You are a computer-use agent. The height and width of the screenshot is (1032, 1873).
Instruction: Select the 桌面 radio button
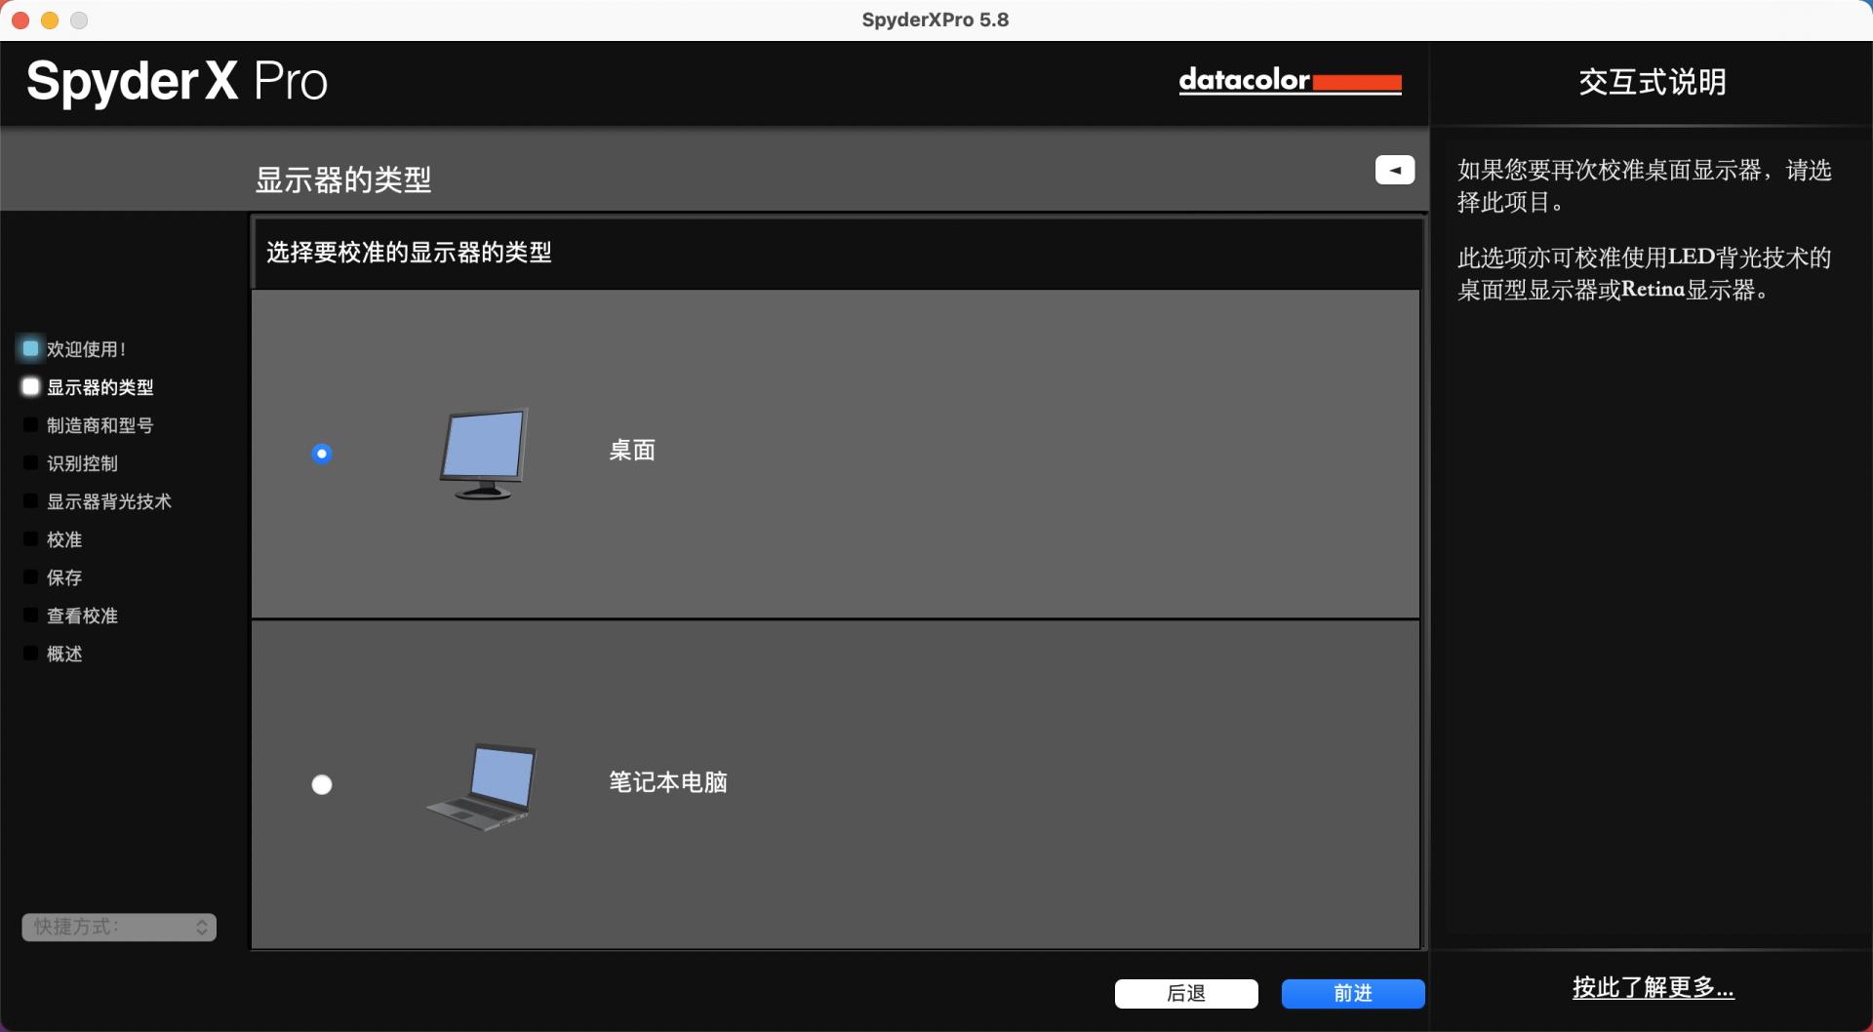point(322,454)
